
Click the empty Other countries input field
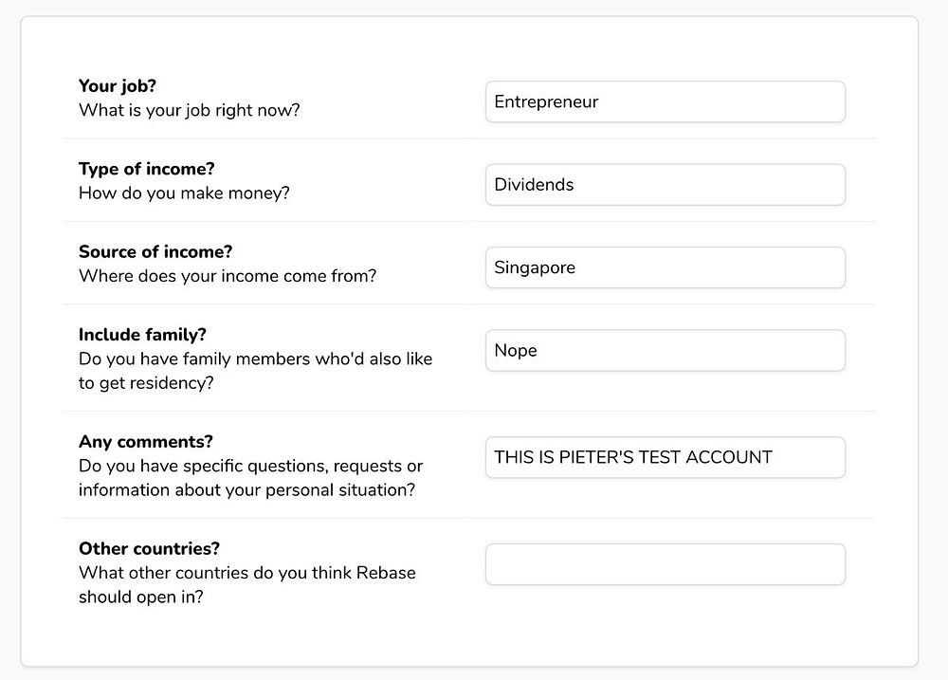click(665, 564)
